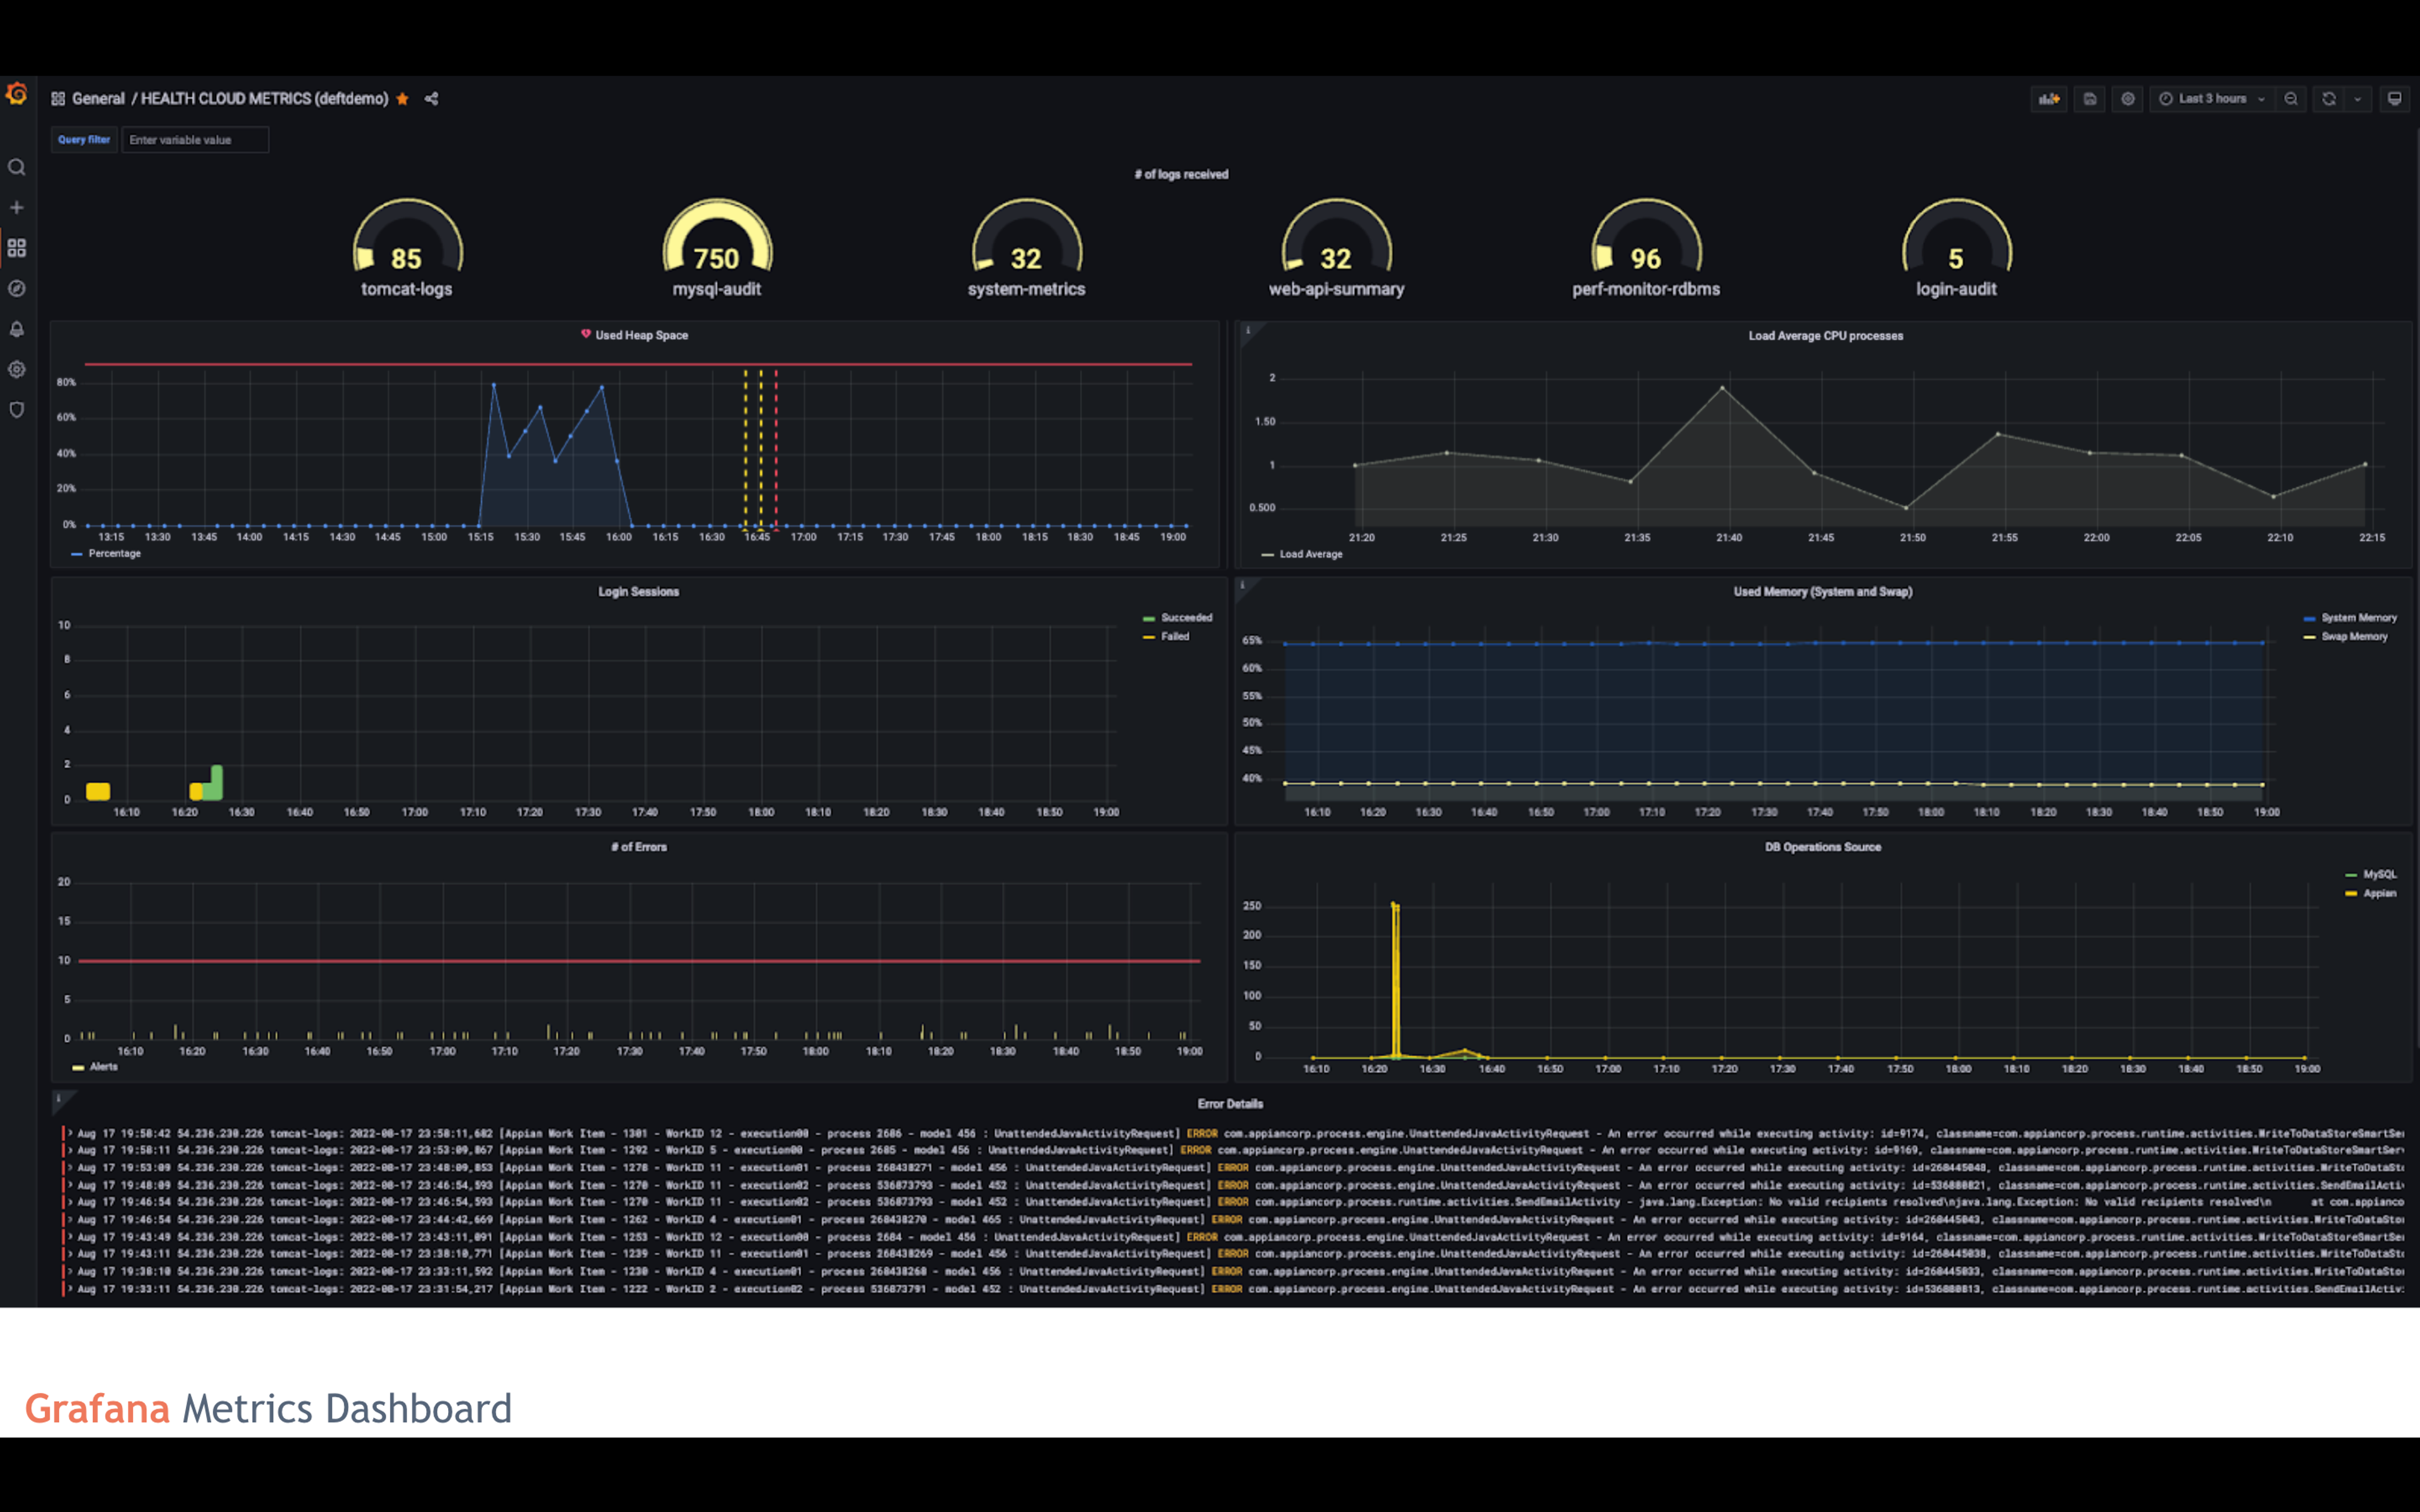The image size is (2420, 1512).
Task: Share the dashboard via share icon
Action: [x=431, y=99]
